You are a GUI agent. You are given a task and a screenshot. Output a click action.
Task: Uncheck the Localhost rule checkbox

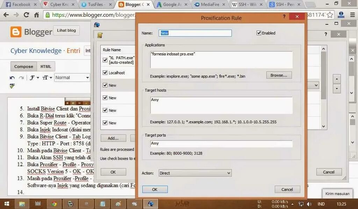coord(105,73)
